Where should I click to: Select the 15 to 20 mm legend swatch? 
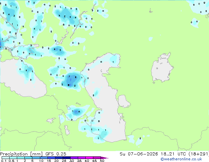(51, 158)
